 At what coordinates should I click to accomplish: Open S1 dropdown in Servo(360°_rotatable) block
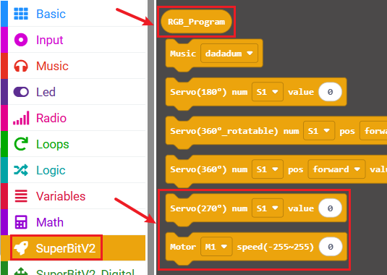(x=319, y=130)
